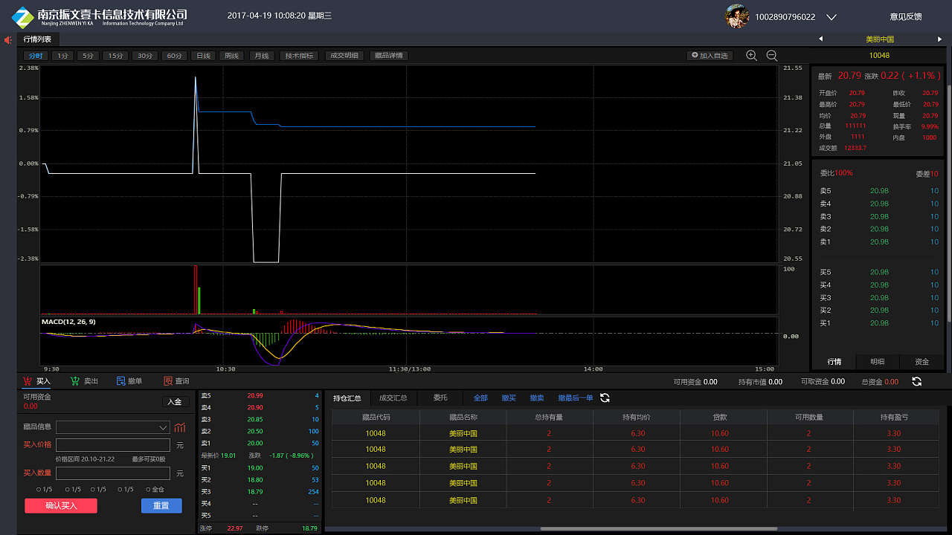The image size is (952, 535).
Task: Switch chart to 5分 interval
Action: [89, 56]
